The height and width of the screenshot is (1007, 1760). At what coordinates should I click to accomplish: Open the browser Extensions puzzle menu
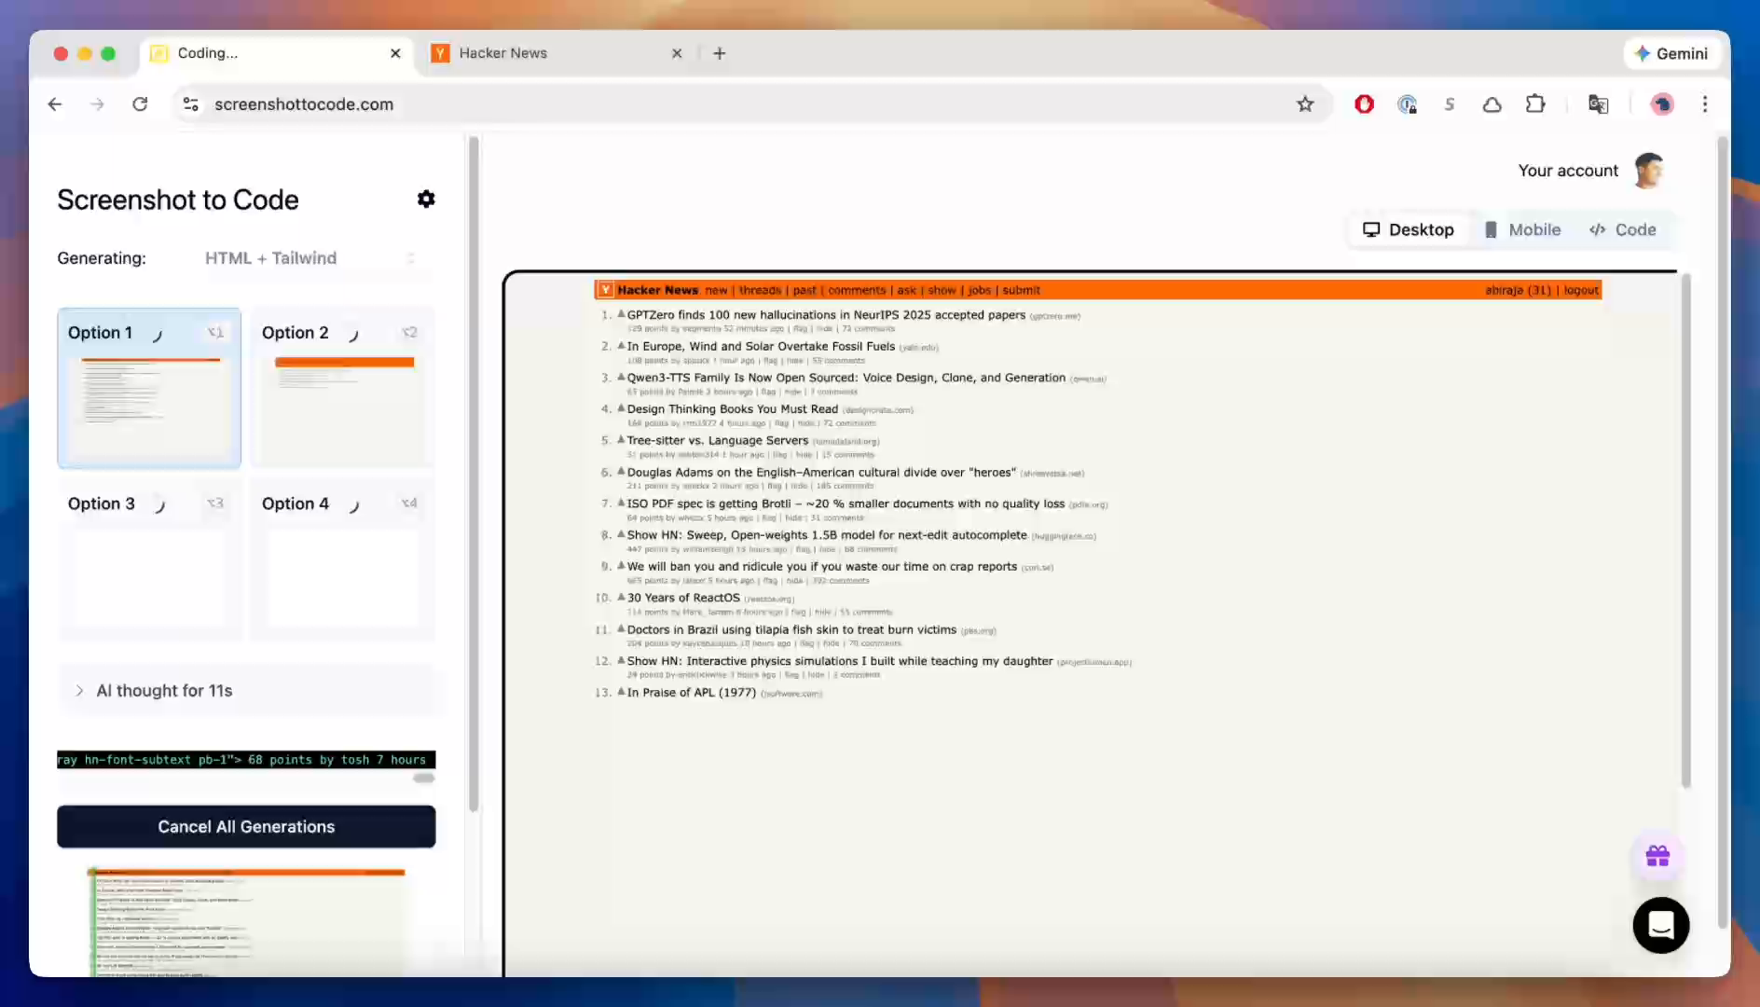click(1535, 104)
